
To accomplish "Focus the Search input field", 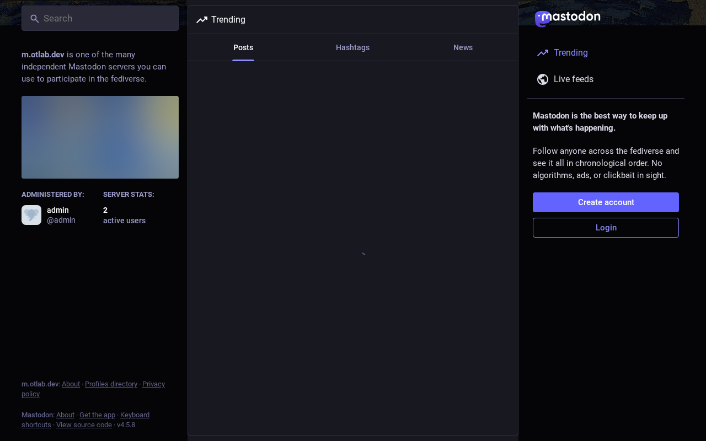I will point(100,18).
